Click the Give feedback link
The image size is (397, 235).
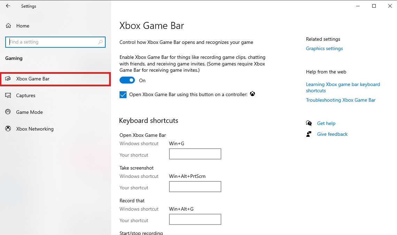pos(332,134)
